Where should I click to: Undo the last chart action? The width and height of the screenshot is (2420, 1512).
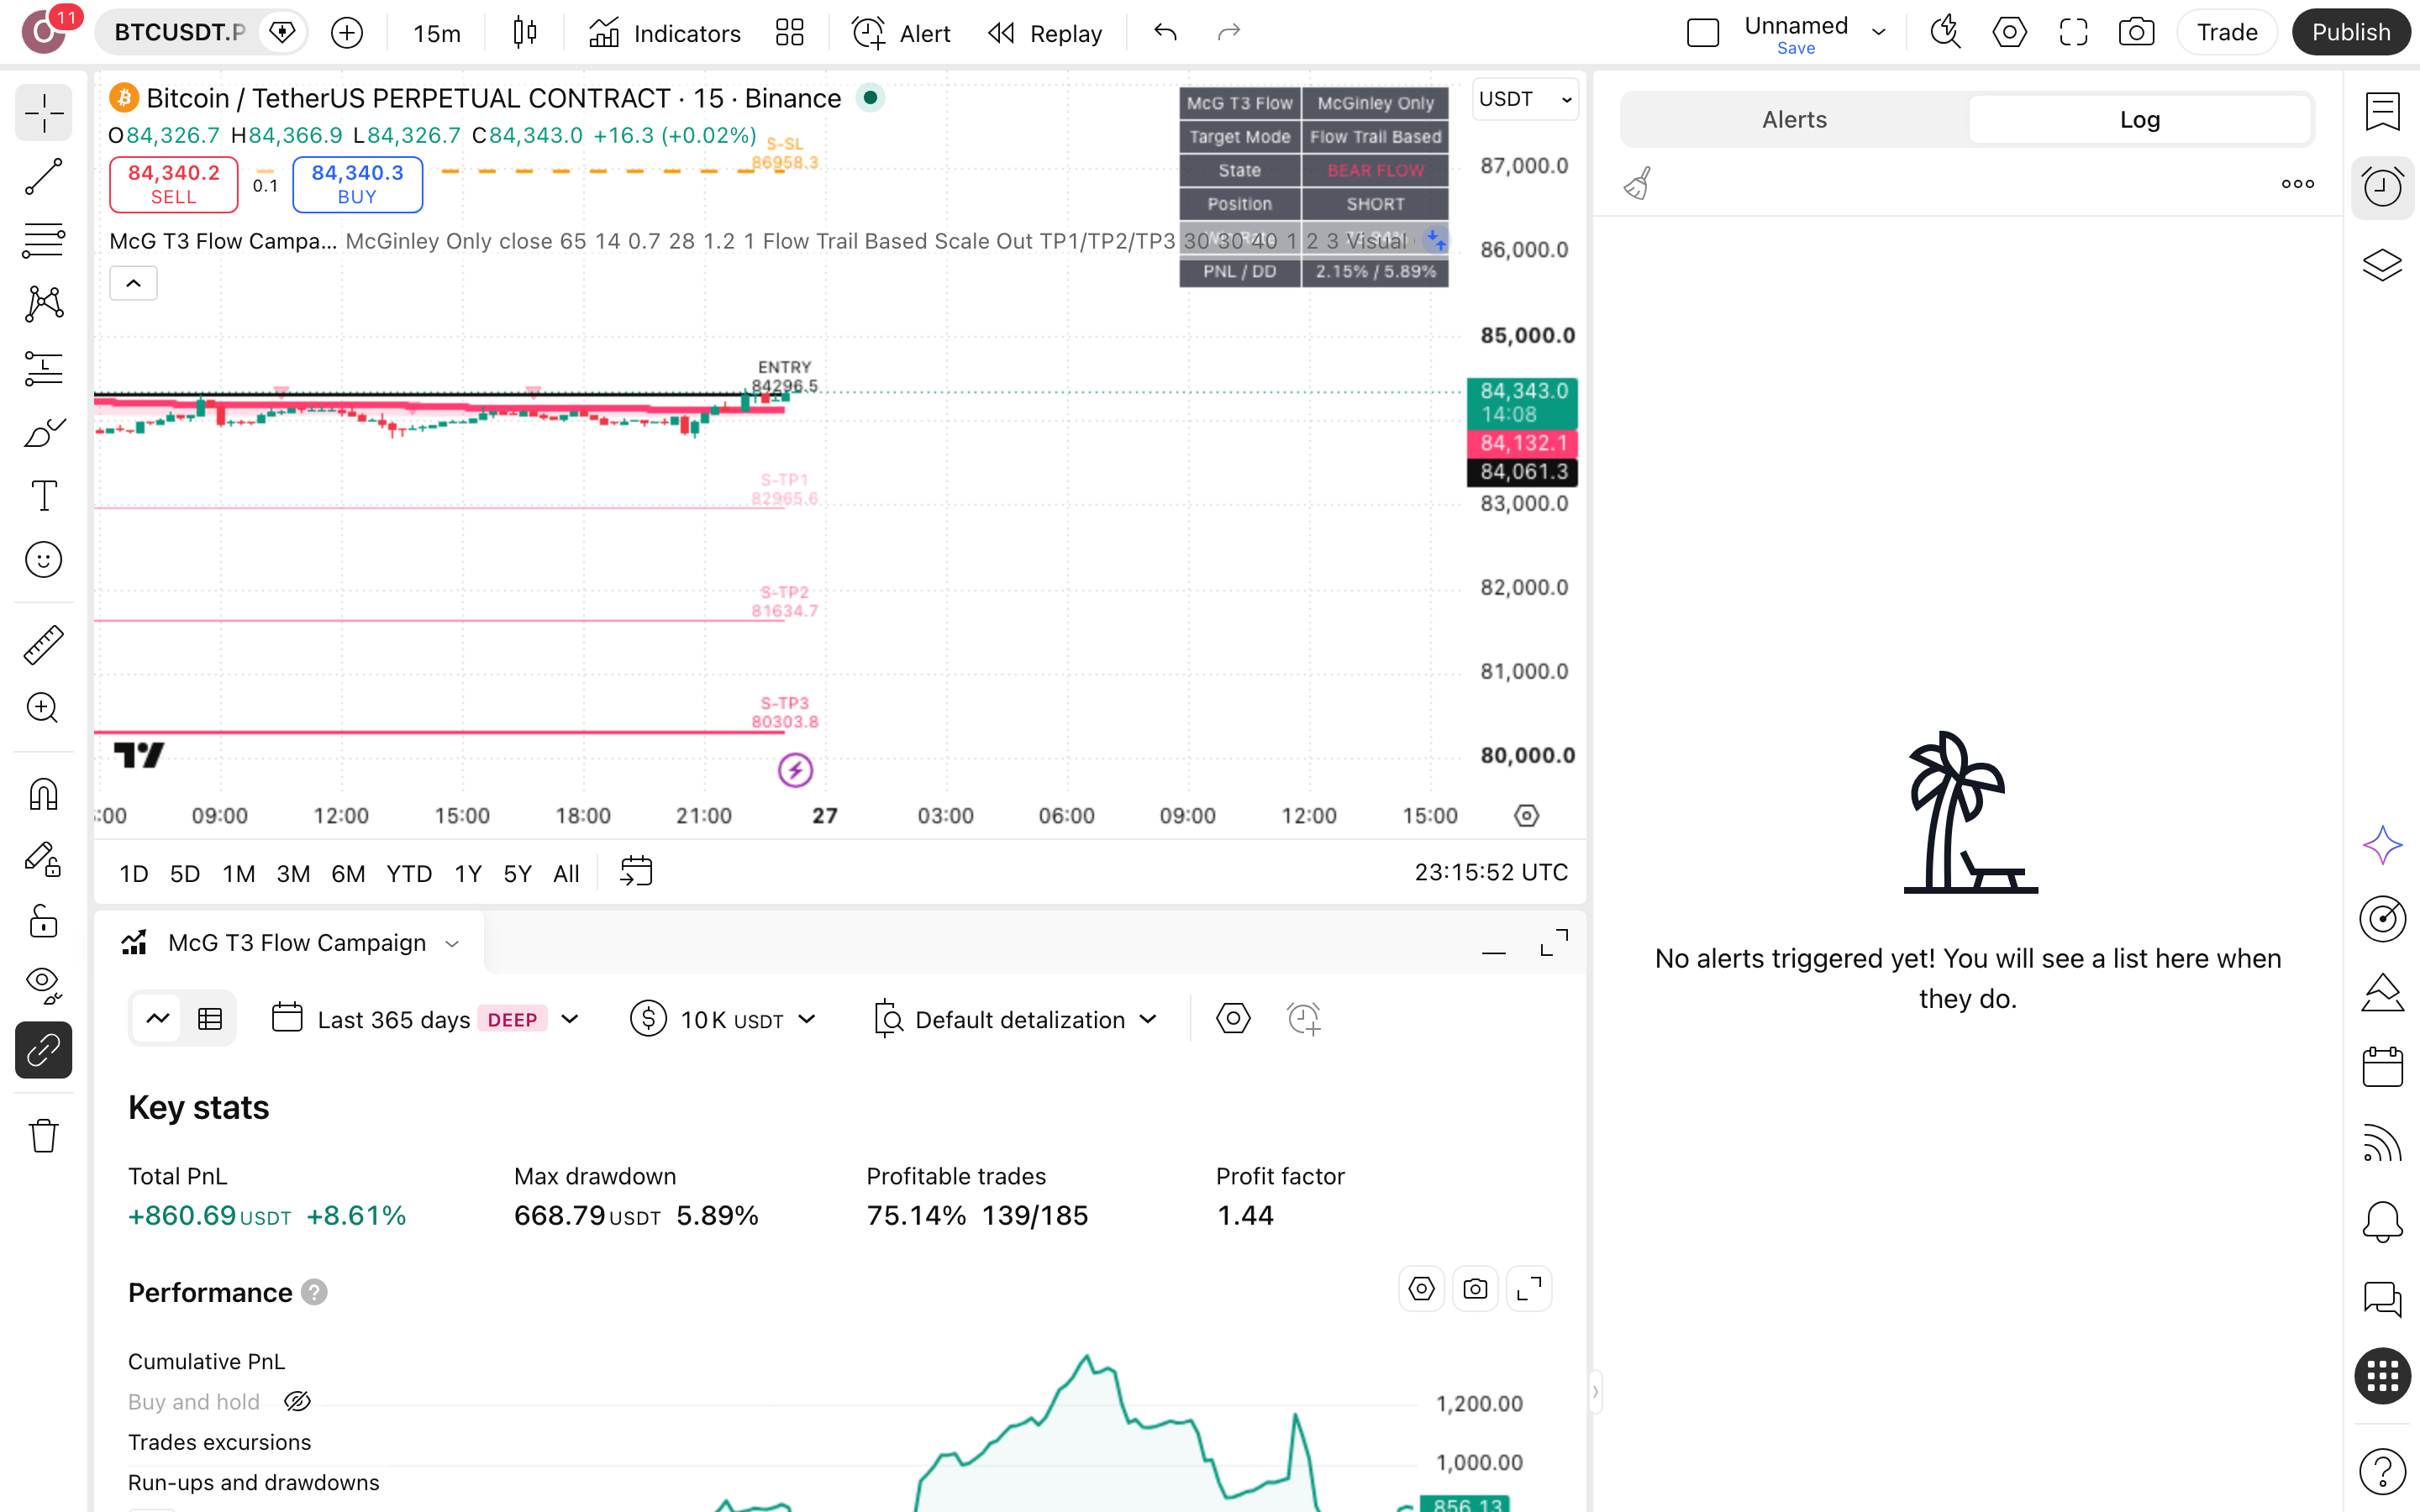pos(1165,33)
